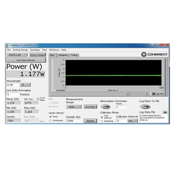This screenshot has height=175, width=175.
Task: Open the View menu
Action: 44,50
